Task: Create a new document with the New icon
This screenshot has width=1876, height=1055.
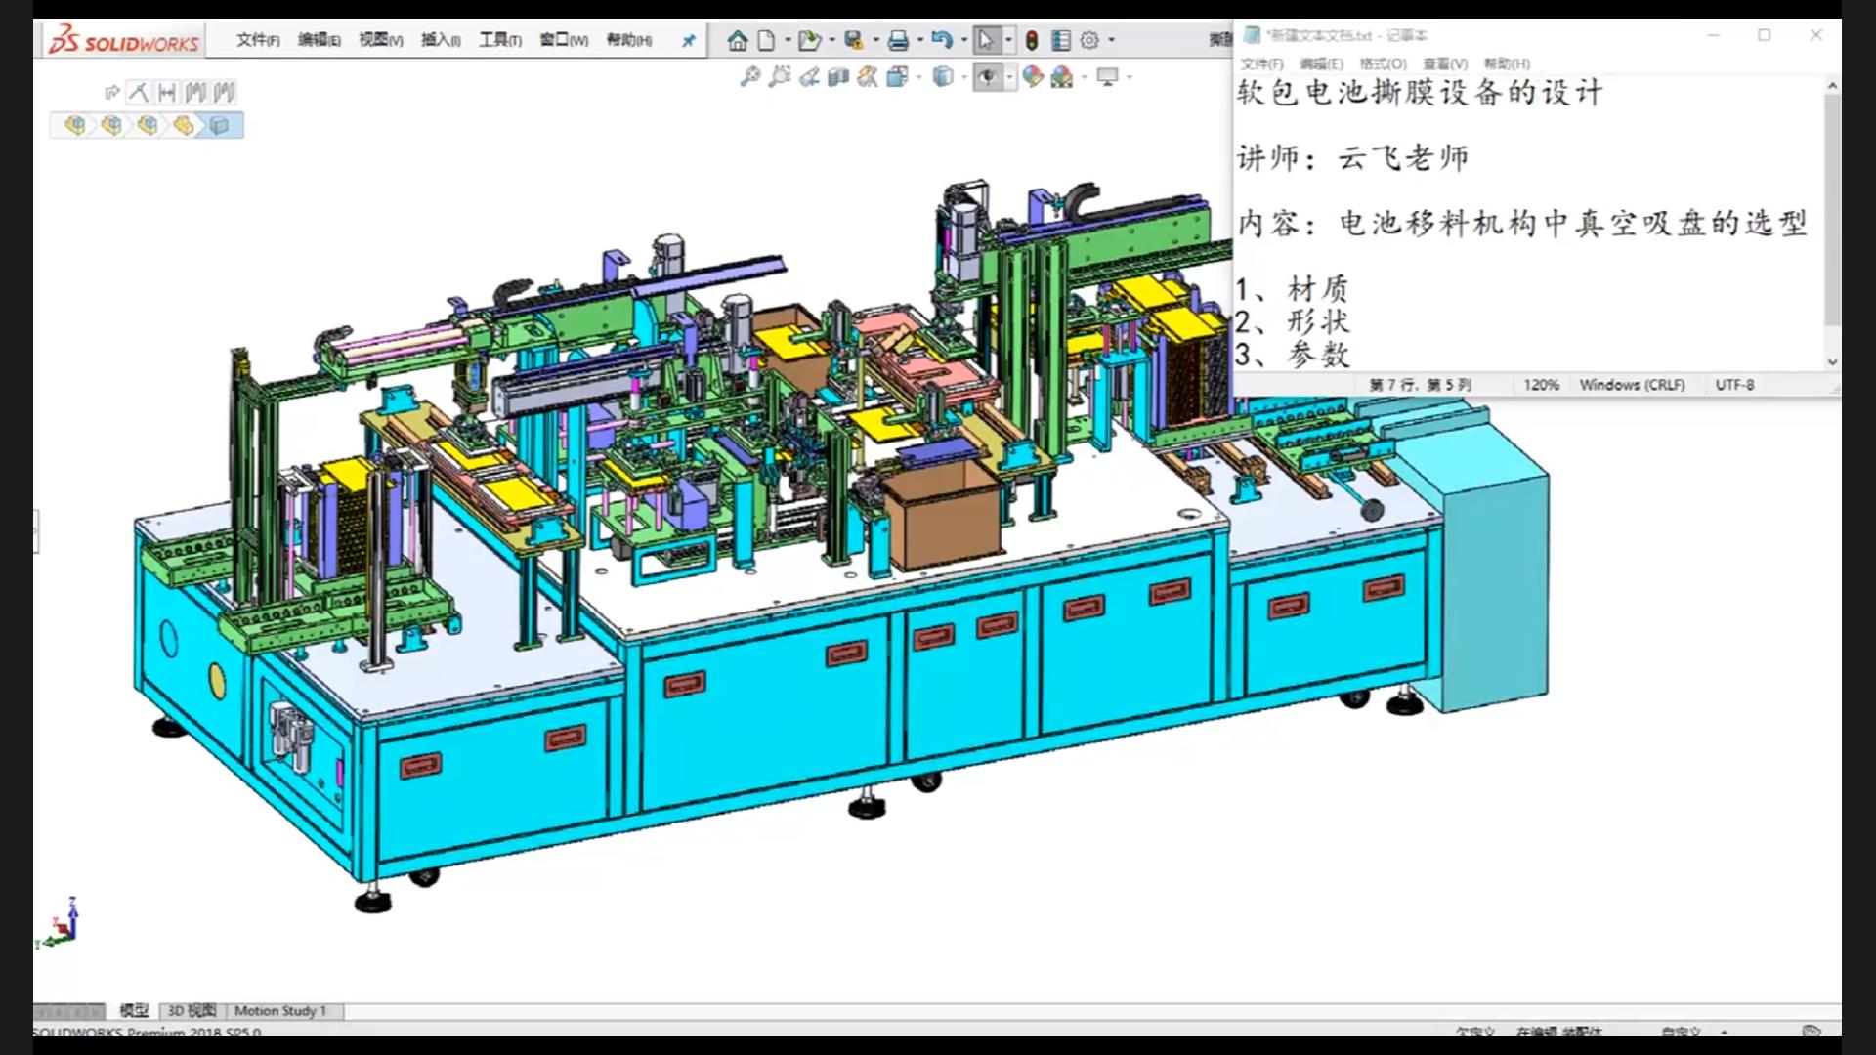Action: 767,40
